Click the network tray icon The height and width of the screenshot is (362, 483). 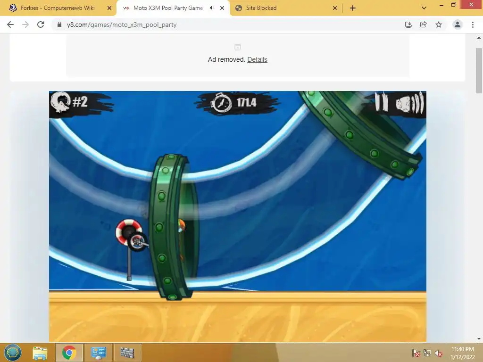click(x=427, y=353)
